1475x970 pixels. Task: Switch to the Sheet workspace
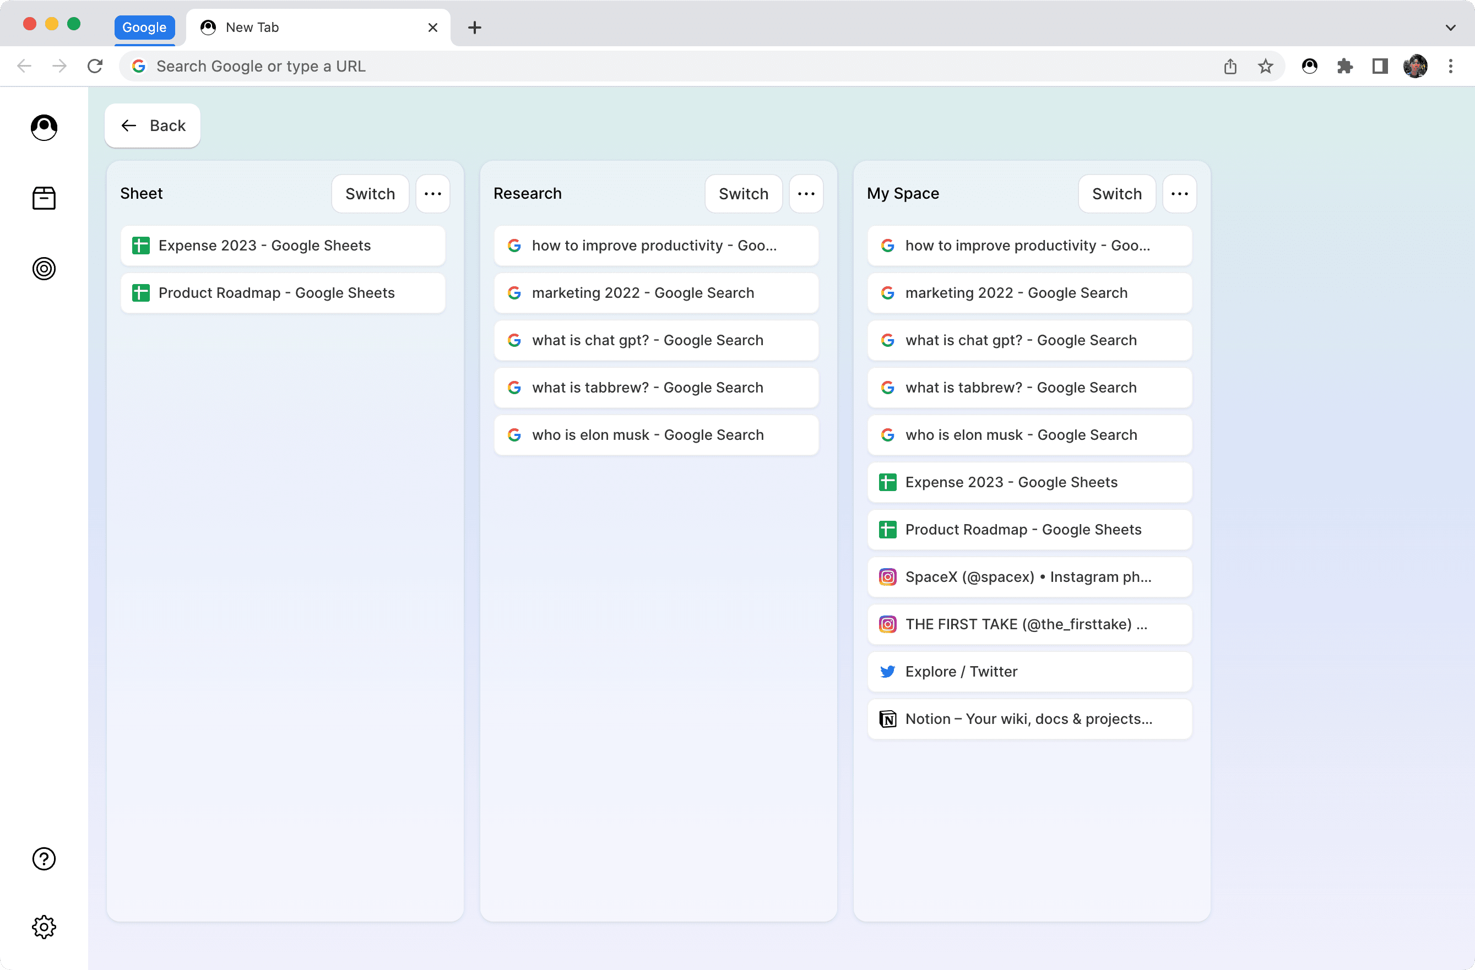[369, 193]
